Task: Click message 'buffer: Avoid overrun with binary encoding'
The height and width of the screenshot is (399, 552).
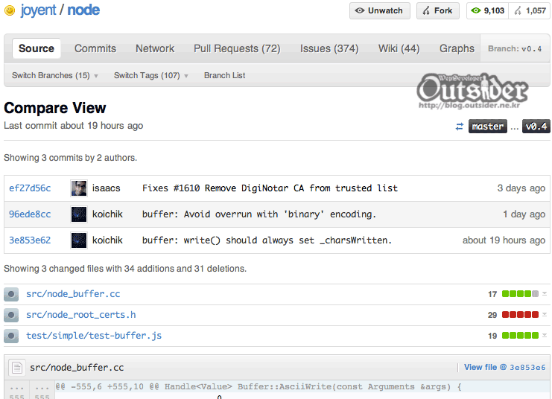Action: [259, 214]
